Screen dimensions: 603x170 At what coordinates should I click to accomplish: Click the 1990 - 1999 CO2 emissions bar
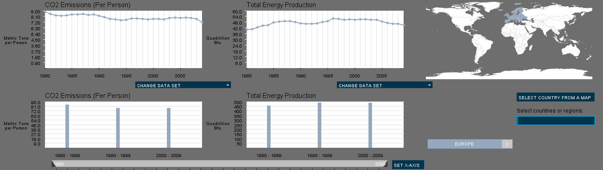(x=118, y=128)
